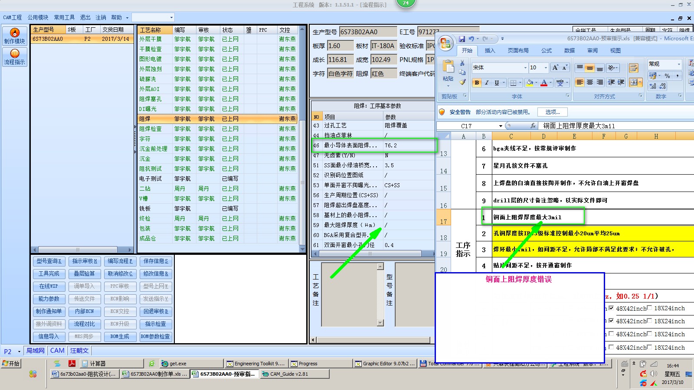Decrease font size with shrink font icon

(564, 68)
